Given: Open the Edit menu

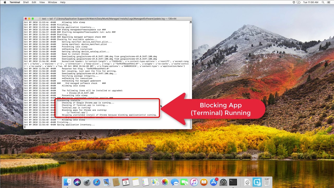Looking at the screenshot, I should coord(34,2).
